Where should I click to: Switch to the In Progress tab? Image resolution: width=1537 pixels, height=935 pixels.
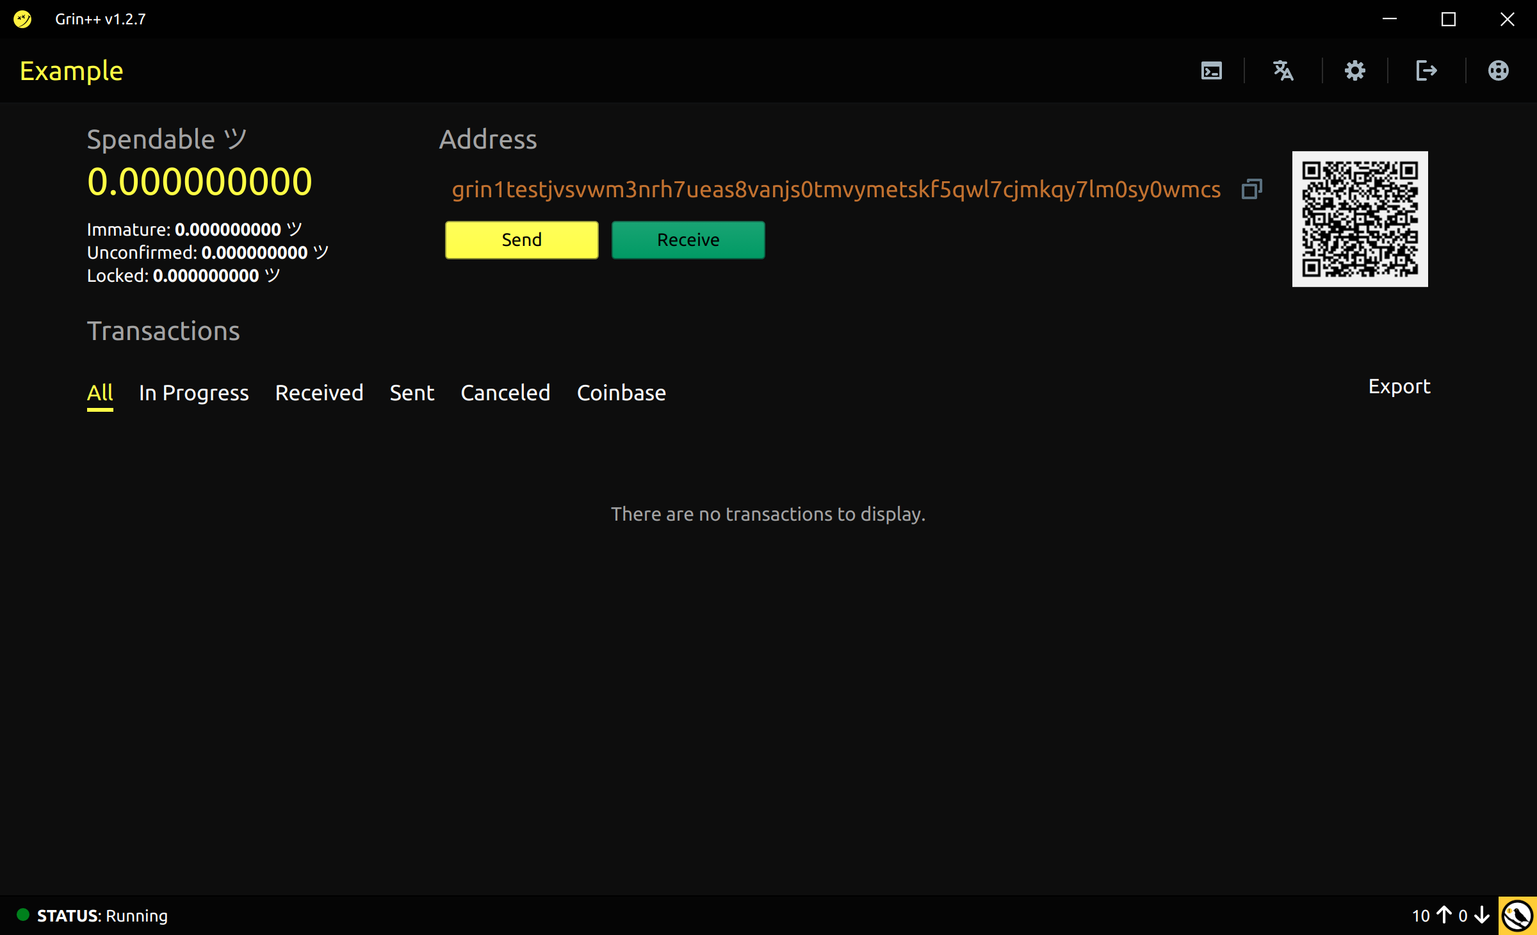click(193, 393)
